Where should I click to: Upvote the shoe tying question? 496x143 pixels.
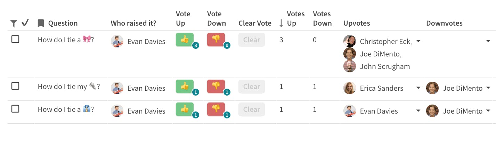click(185, 86)
